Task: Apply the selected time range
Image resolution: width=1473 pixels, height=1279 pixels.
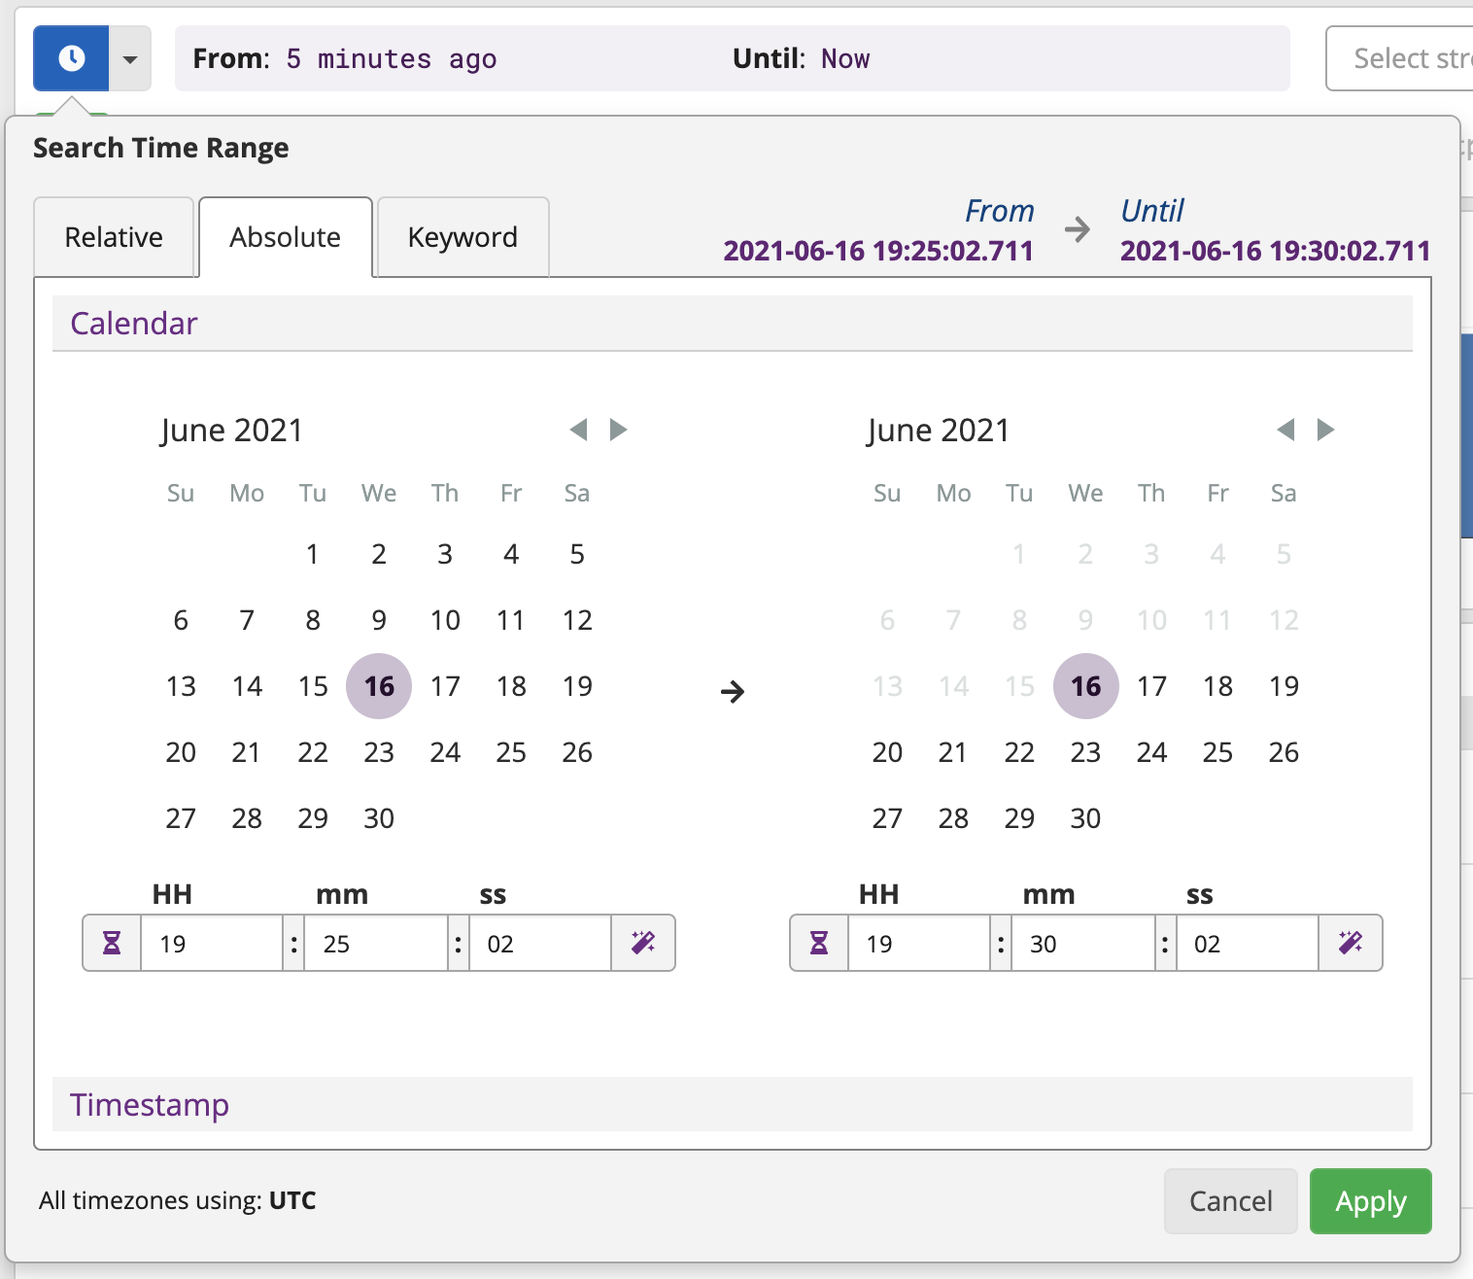Action: coord(1370,1201)
